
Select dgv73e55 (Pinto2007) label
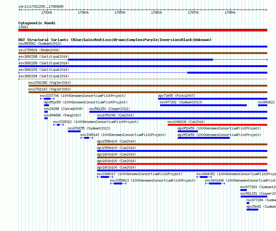point(176,96)
